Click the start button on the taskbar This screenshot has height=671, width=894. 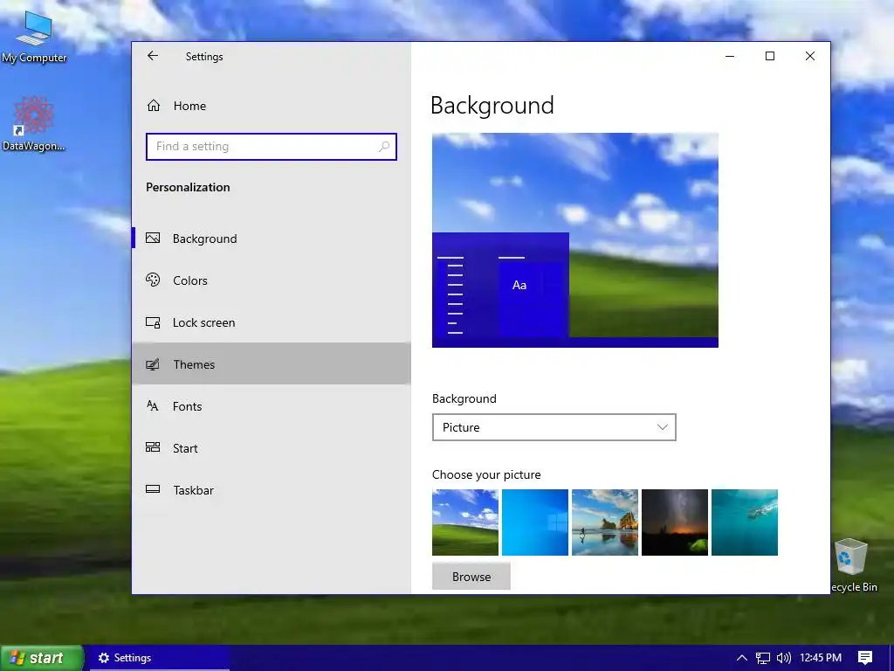click(42, 658)
